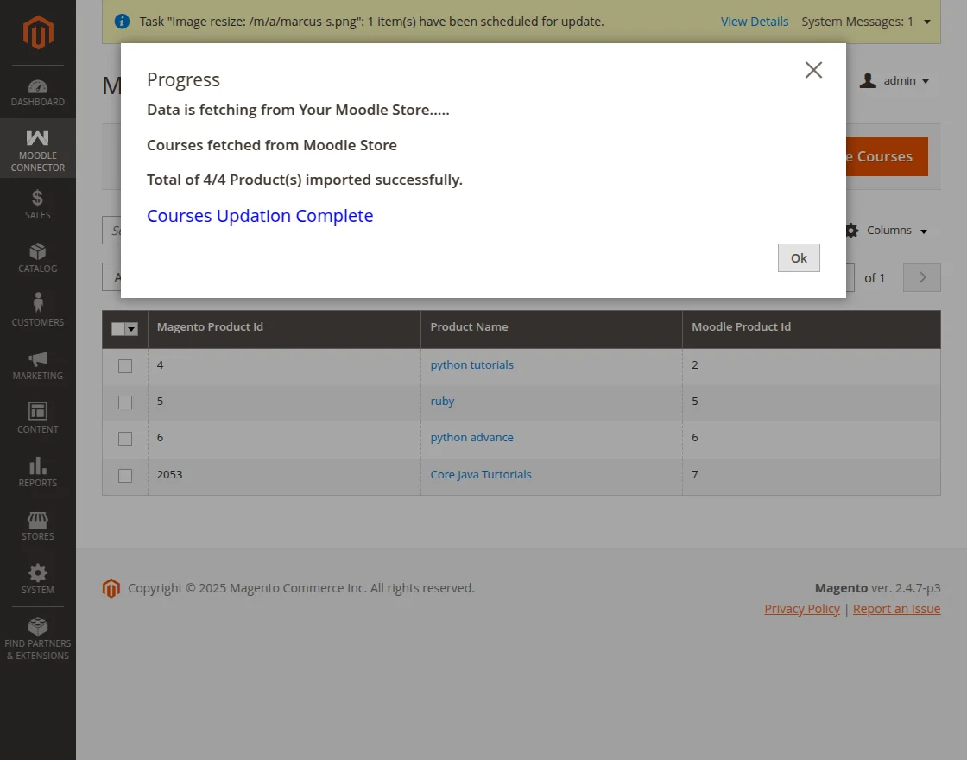
Task: Click Moodle Product Id 7 cell
Action: tap(812, 474)
